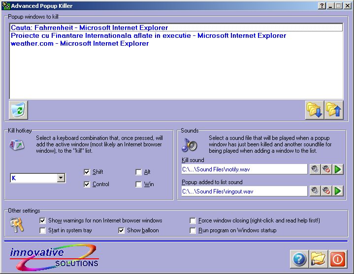Select Proiecte cu Finantare Internationala entry
354x274 pixels.
pos(176,35)
